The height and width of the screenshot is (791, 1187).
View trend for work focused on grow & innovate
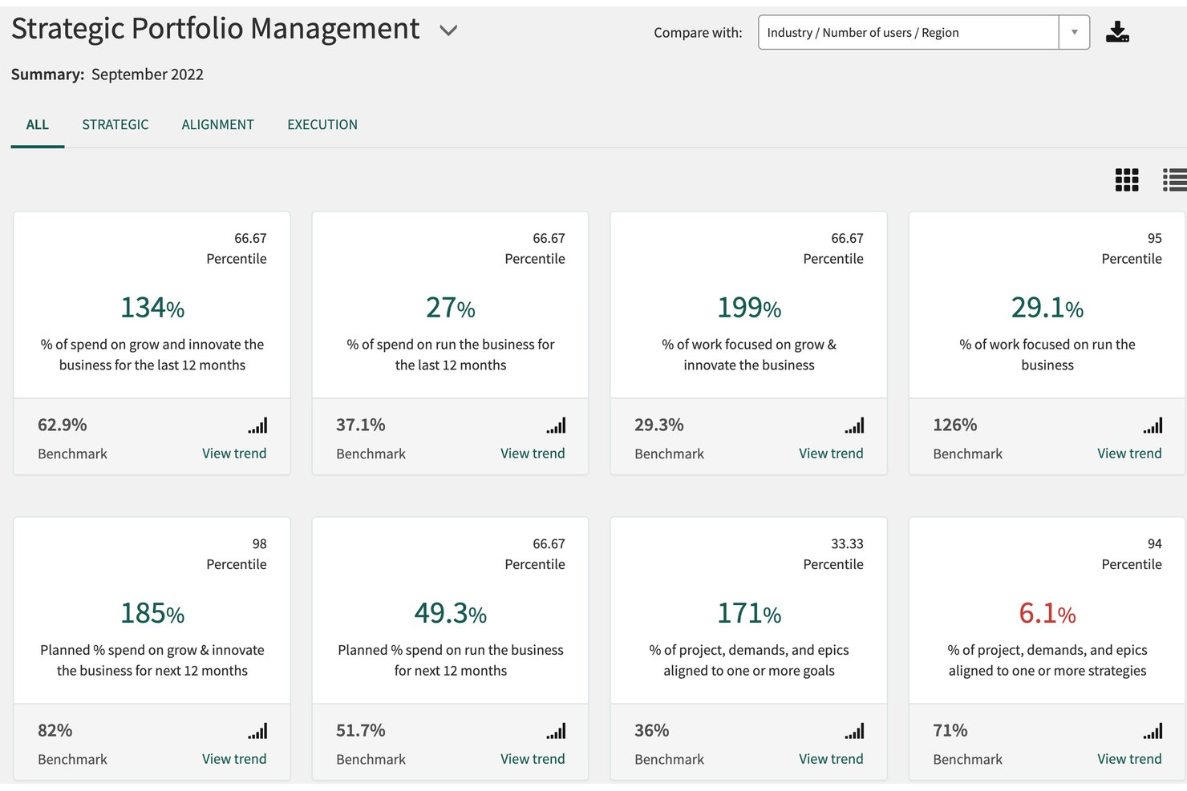pos(831,454)
